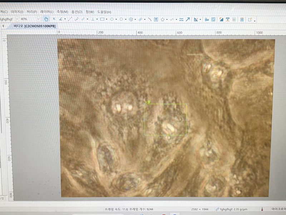Screen dimensions: 286x215
Task: Select the polygon measurement tool
Action: (163, 19)
